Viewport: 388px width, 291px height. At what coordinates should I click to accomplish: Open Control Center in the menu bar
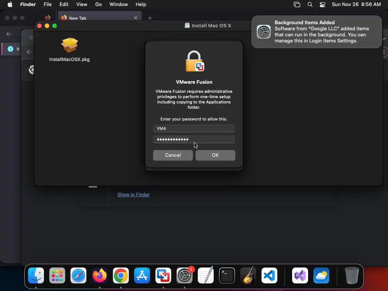[x=322, y=5]
